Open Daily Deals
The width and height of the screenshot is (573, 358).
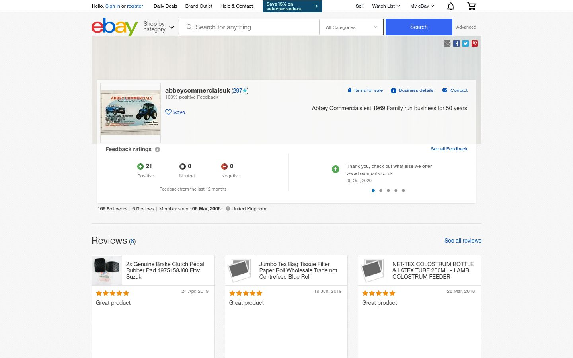tap(166, 6)
